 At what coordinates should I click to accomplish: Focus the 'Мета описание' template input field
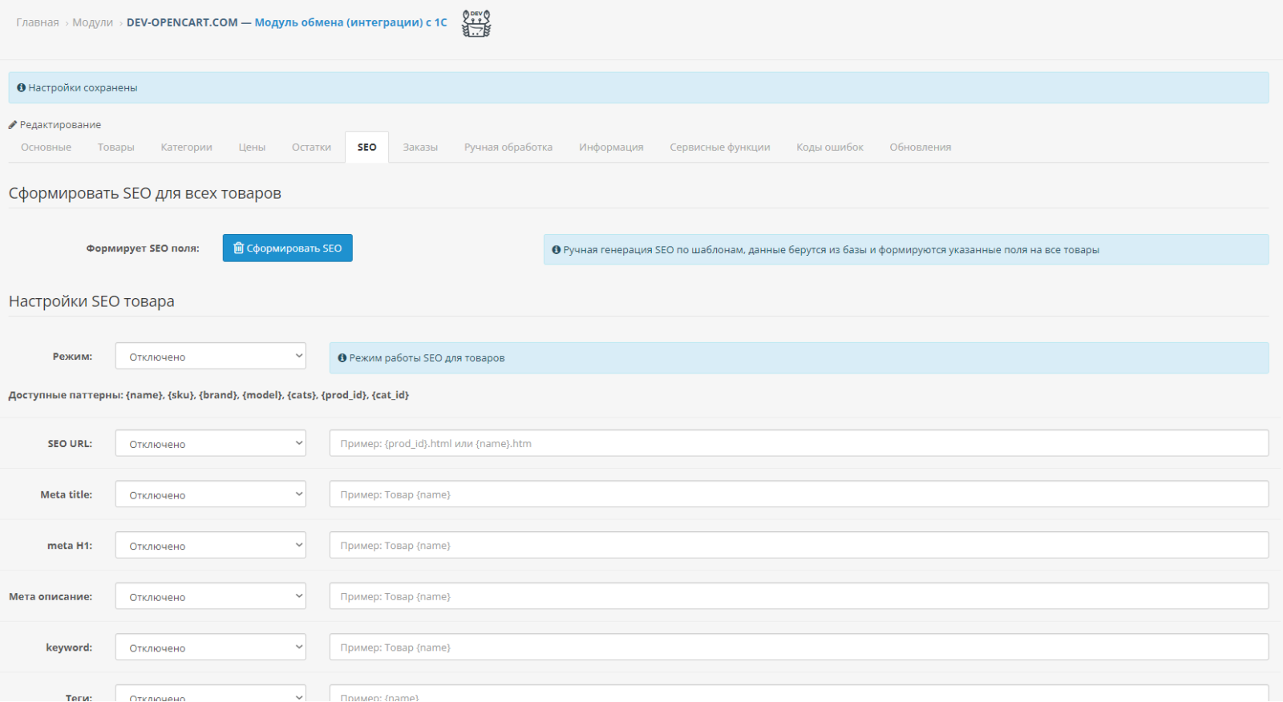coord(799,596)
